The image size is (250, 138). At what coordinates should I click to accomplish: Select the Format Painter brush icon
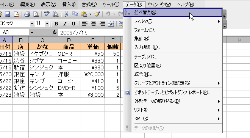[x=97, y=14]
